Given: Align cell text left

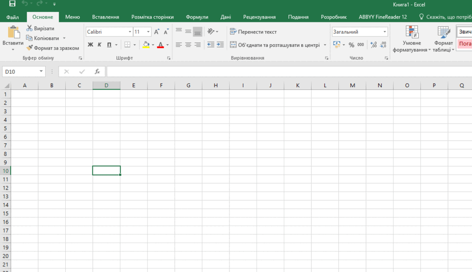Looking at the screenshot, I should pyautogui.click(x=179, y=45).
